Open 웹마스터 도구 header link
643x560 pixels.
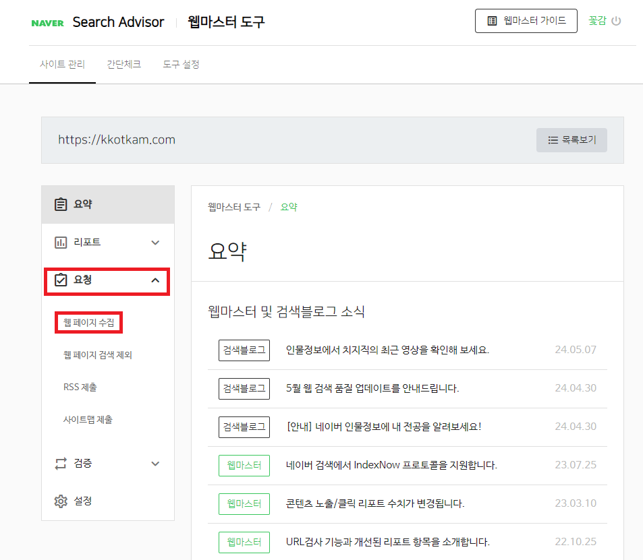pyautogui.click(x=226, y=22)
